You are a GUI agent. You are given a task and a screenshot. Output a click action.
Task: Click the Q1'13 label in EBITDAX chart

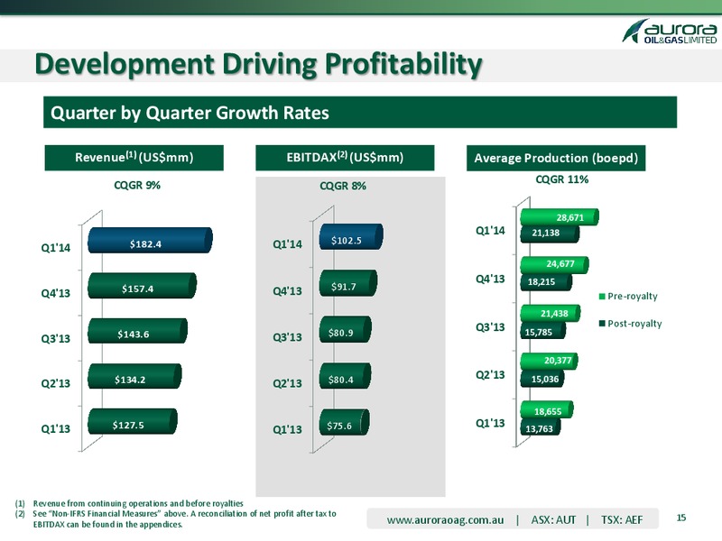click(287, 430)
